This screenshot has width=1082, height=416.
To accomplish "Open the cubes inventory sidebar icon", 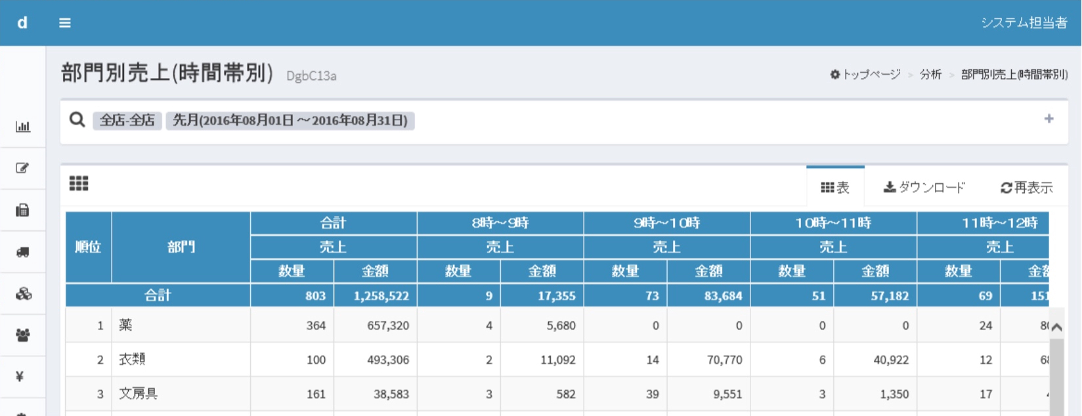I will (23, 294).
